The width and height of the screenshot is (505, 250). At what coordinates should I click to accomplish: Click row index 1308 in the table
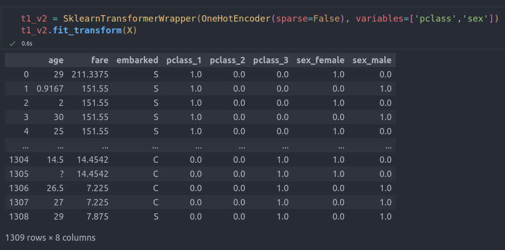19,217
